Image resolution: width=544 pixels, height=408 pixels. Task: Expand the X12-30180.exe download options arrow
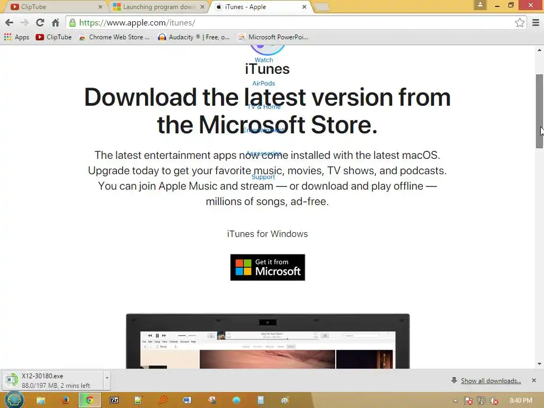click(x=107, y=380)
